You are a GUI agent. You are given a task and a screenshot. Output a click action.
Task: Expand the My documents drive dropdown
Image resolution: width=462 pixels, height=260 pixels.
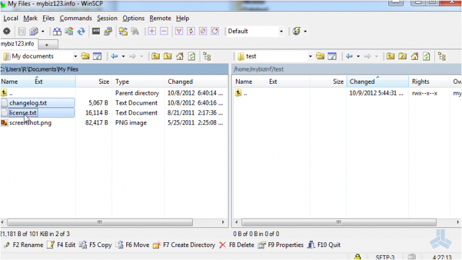(75, 56)
